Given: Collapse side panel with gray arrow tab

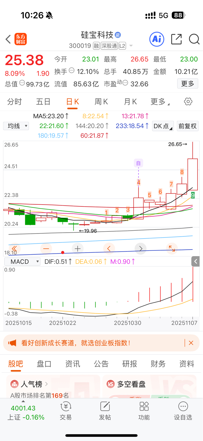Looking at the screenshot, I should [196, 262].
